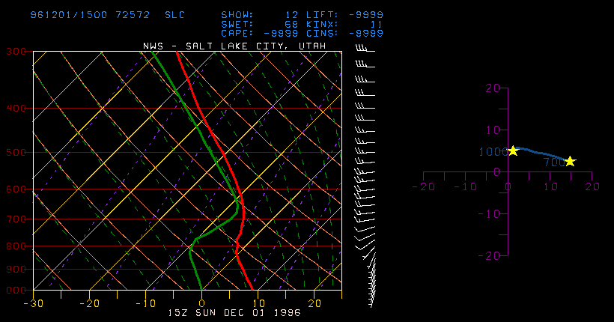Click the yellow -10 temperature axis label
Viewport: 614px width, 322px height.
146,303
